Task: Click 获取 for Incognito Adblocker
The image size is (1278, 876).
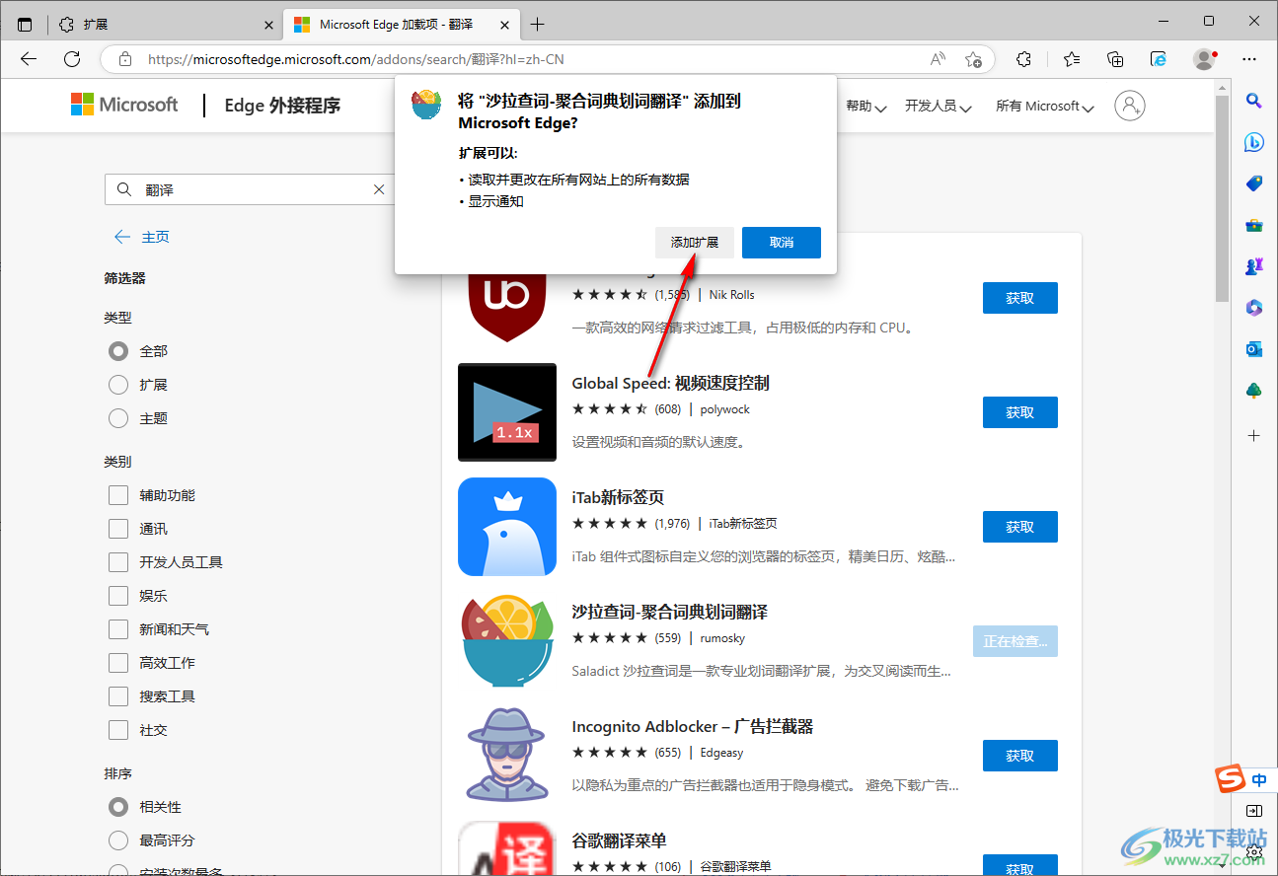Action: click(1020, 756)
